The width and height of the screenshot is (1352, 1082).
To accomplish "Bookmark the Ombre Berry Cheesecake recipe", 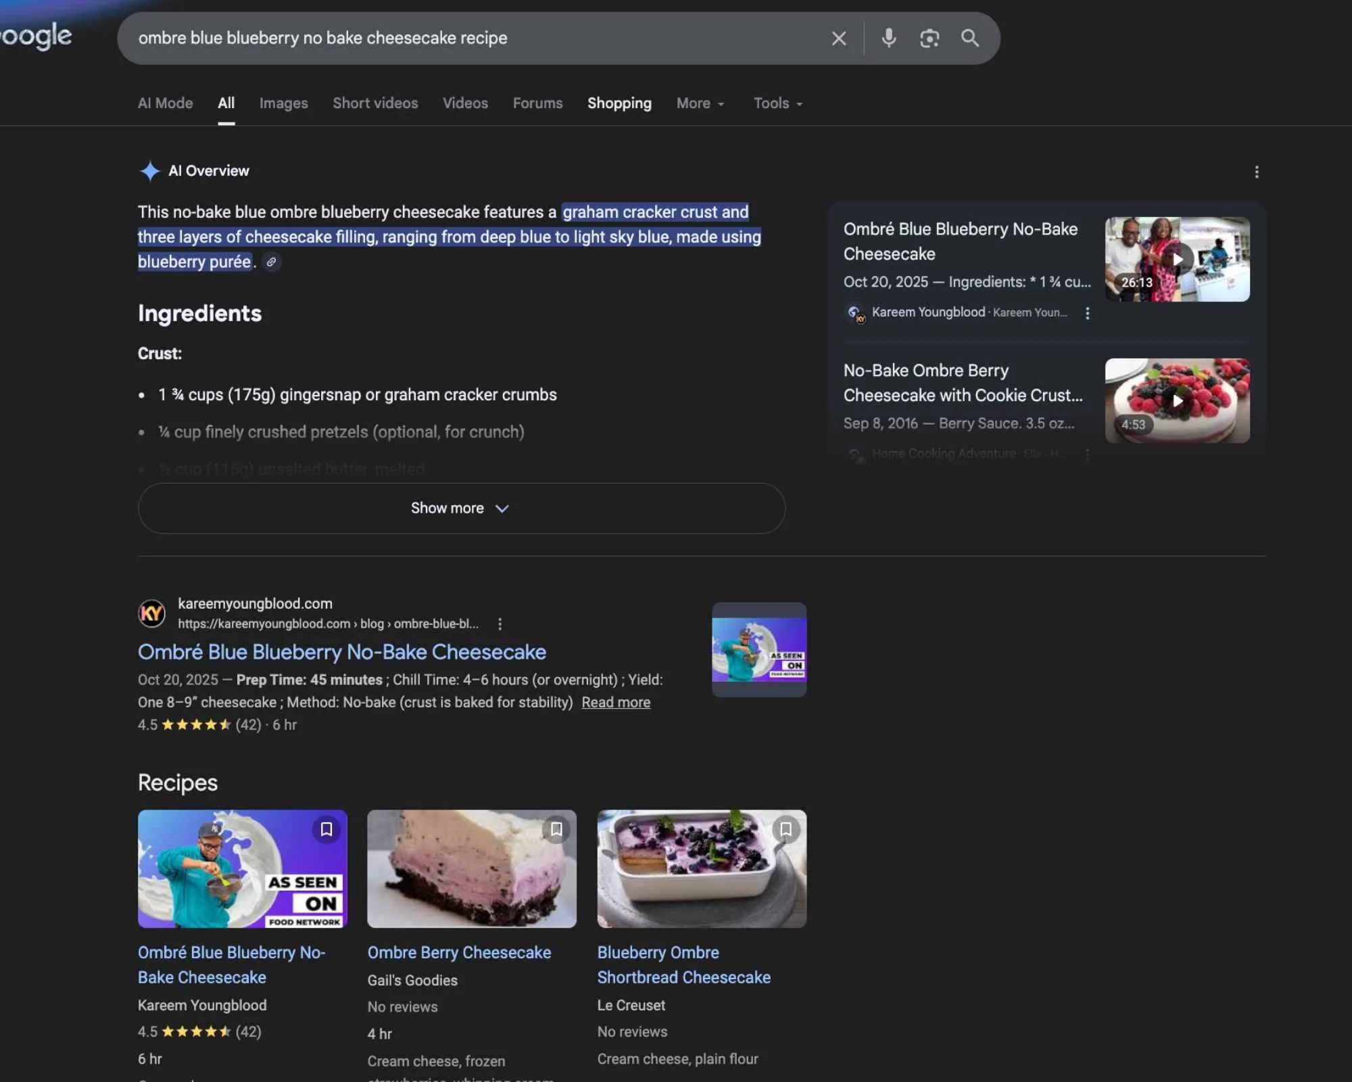I will pyautogui.click(x=556, y=829).
